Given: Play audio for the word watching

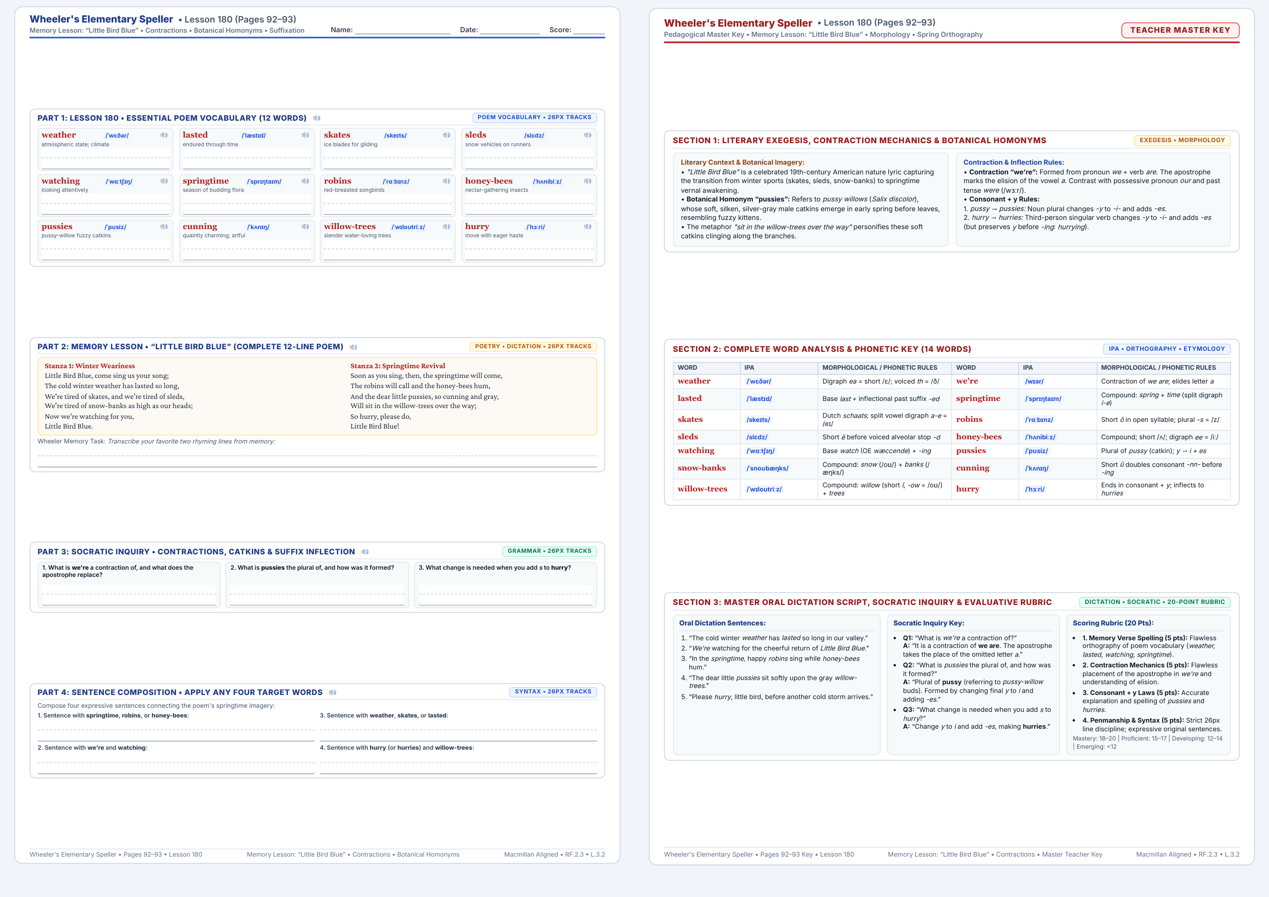Looking at the screenshot, I should coord(164,181).
